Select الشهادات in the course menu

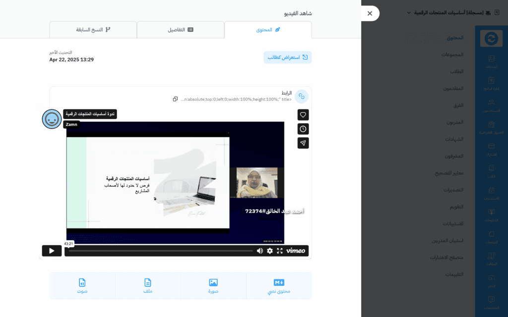454,139
